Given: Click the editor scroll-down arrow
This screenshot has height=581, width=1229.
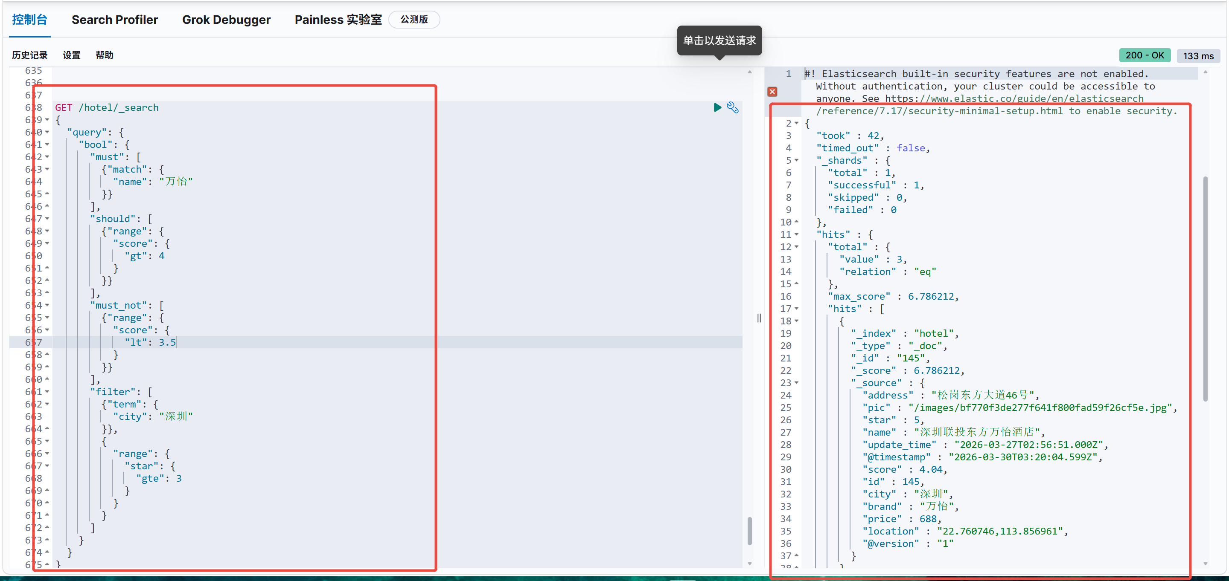Looking at the screenshot, I should click(x=749, y=564).
